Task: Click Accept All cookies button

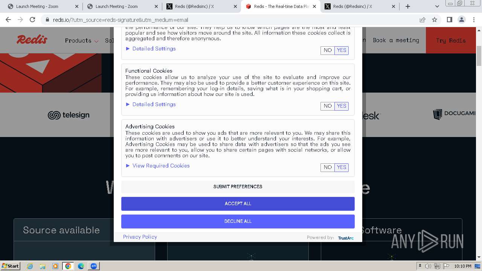Action: [238, 204]
